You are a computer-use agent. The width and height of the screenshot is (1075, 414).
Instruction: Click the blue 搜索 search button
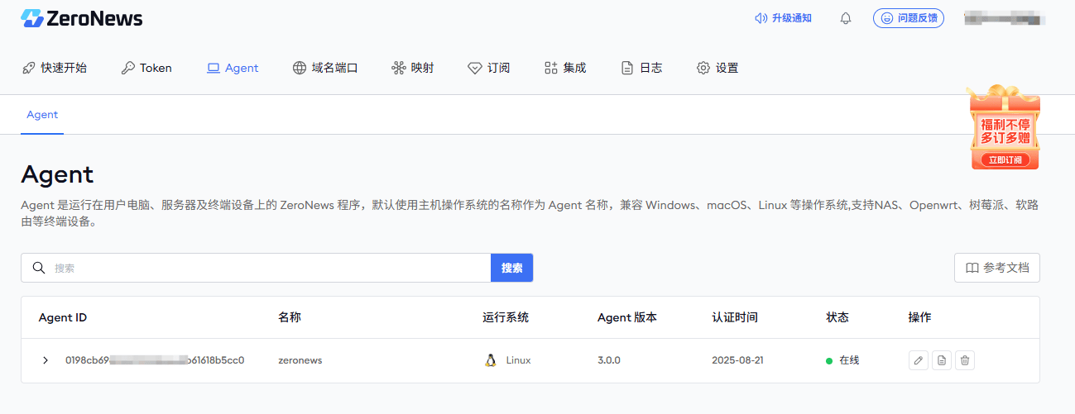tap(512, 268)
